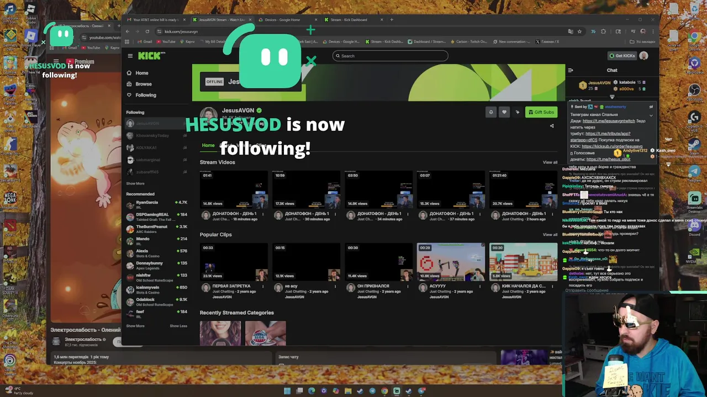The width and height of the screenshot is (707, 397).
Task: Go to Home in Kick sidebar
Action: click(x=138, y=73)
